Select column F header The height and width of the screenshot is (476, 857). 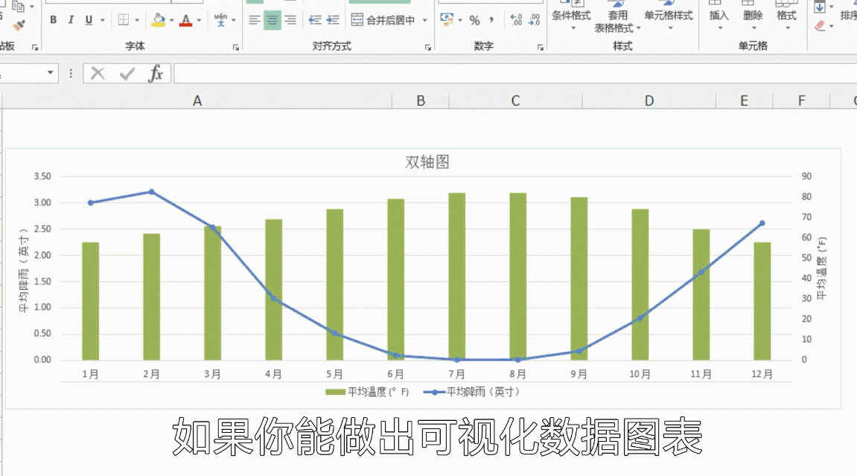[801, 101]
